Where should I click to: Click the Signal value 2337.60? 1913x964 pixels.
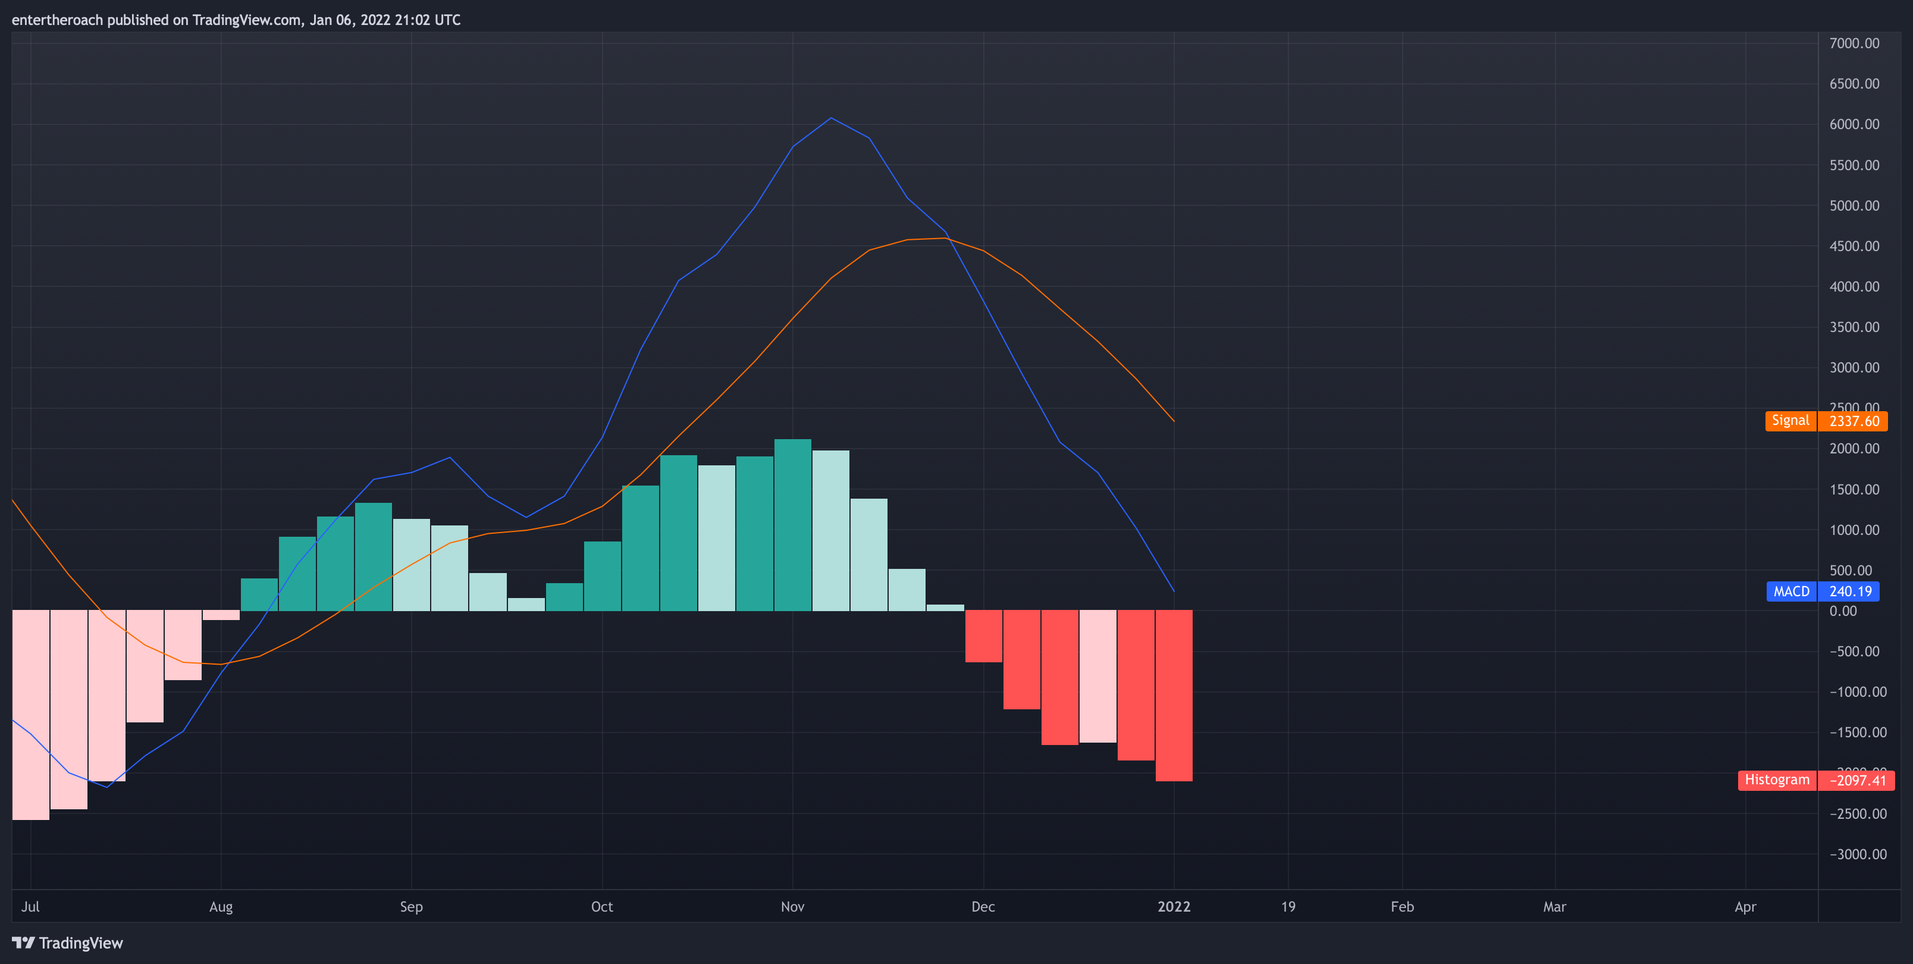click(1854, 421)
